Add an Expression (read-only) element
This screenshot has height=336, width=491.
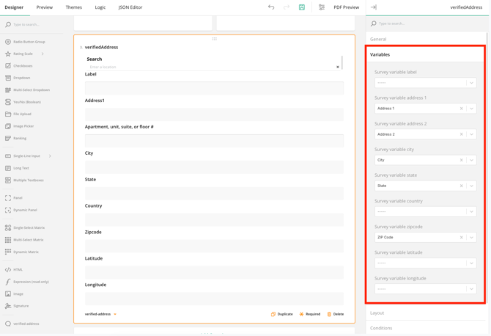27,282
